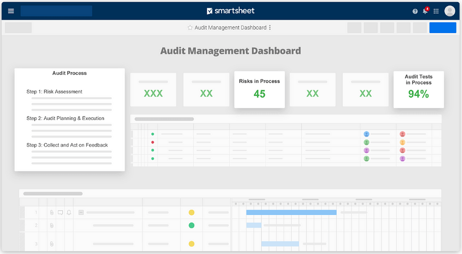
Task: Click the attachment paperclip in row 2
Action: coord(52,226)
